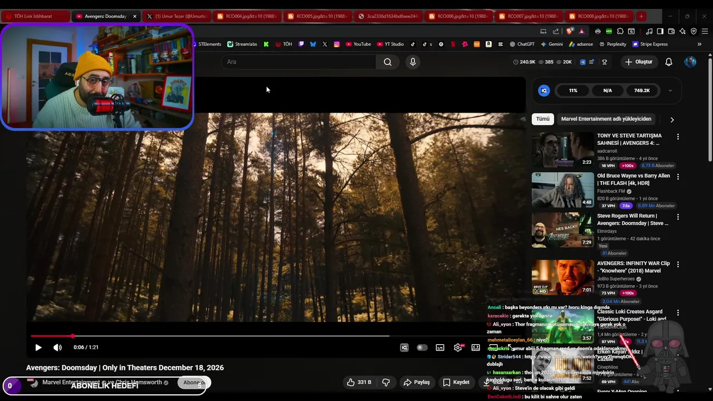Click share page icon in address bar
Viewport: 713px width, 401px height.
tap(556, 31)
